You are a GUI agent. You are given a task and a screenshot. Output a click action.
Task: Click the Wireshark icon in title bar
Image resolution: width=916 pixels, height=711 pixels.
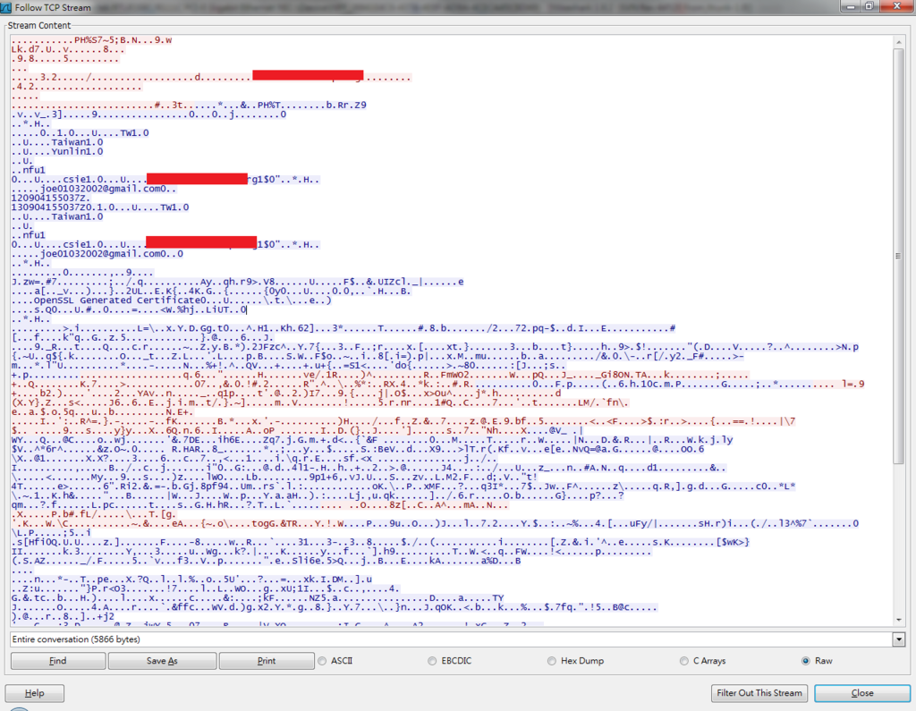click(6, 7)
